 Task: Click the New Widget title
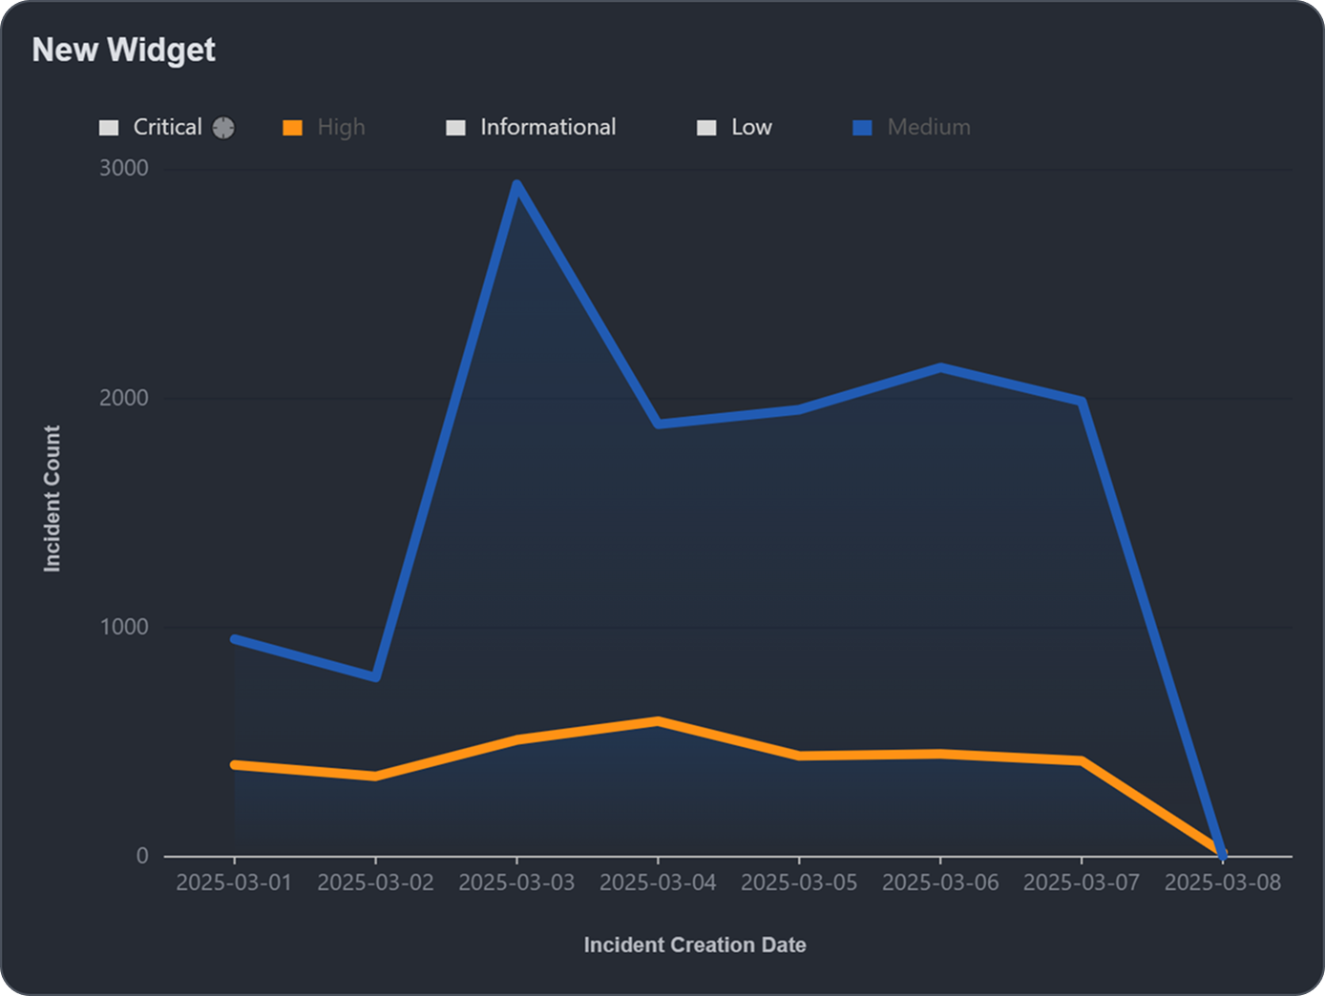coord(124,50)
